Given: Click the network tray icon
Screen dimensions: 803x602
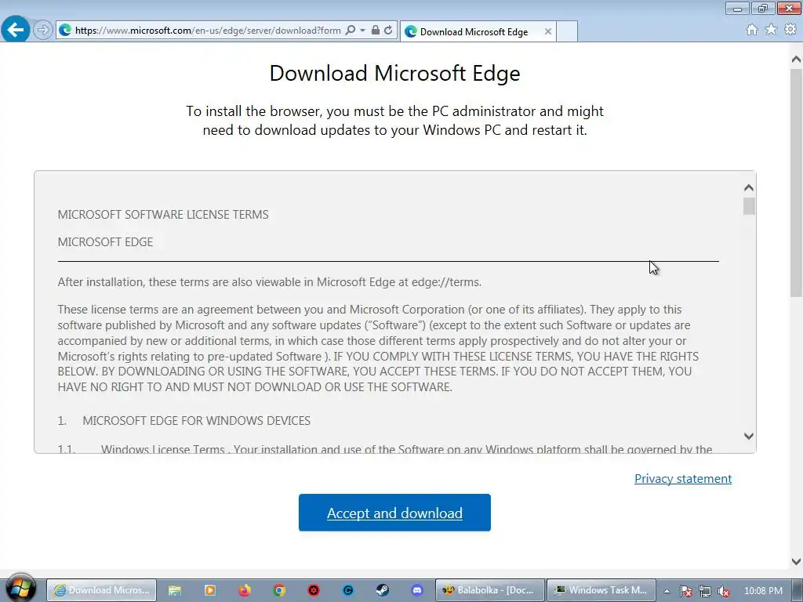Looking at the screenshot, I should [x=705, y=591].
